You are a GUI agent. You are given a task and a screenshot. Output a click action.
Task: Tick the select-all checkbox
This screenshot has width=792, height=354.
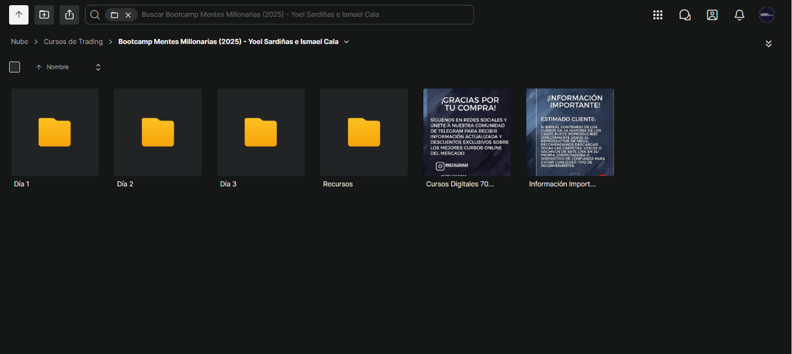click(x=15, y=67)
